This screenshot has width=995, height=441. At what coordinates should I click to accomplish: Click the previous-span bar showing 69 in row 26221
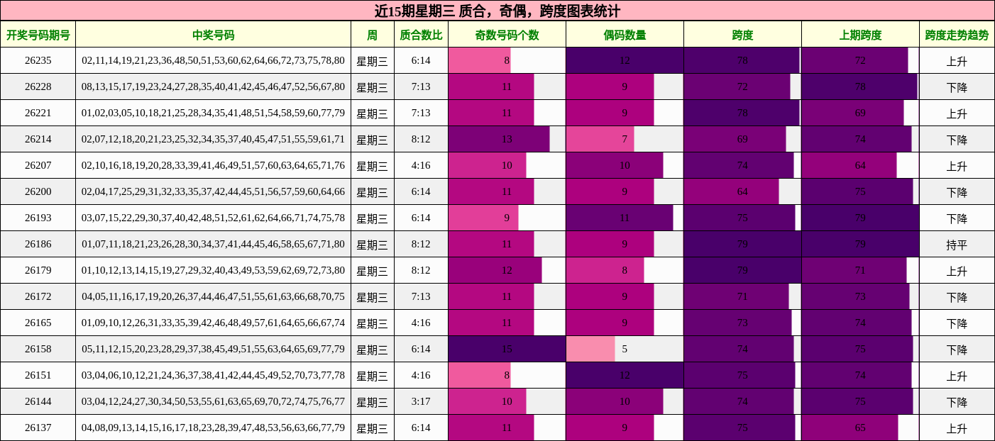coord(853,113)
